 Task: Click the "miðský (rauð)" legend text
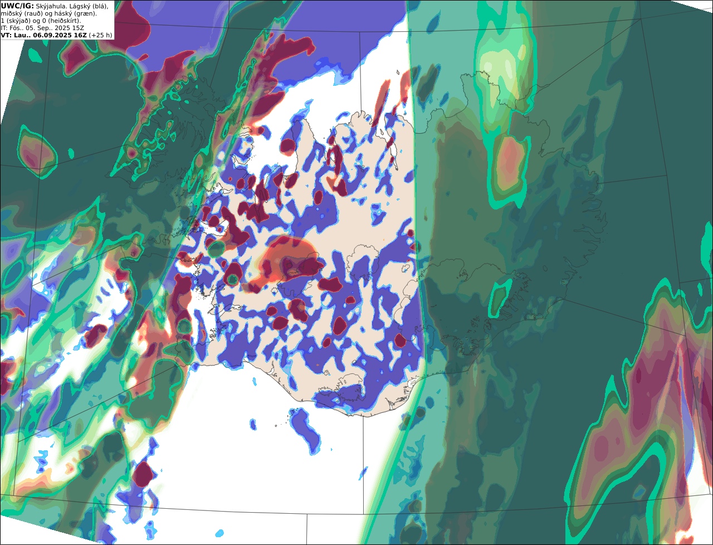point(22,13)
